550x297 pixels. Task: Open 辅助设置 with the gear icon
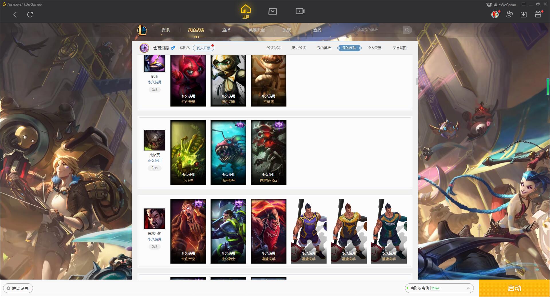(18, 288)
